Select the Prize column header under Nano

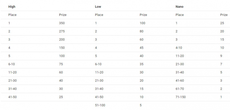click(224, 15)
